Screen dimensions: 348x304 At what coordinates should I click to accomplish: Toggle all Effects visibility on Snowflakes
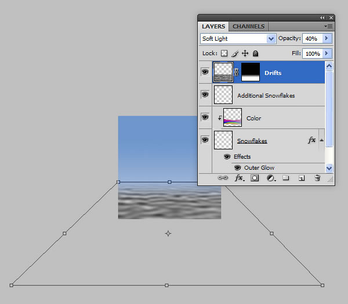pyautogui.click(x=227, y=157)
